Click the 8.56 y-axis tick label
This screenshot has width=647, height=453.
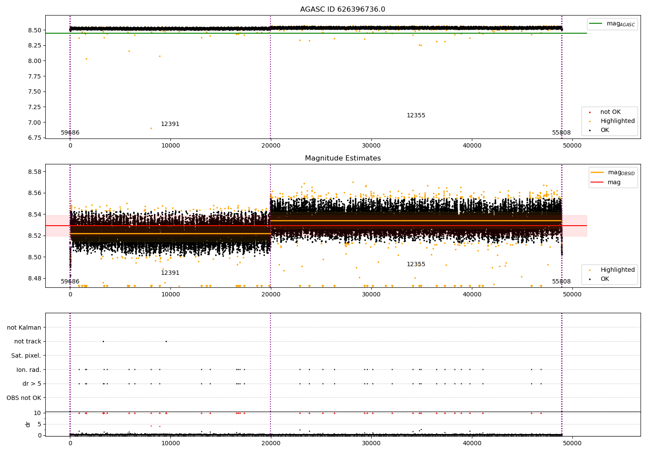(35, 193)
